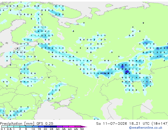Viewport: 168px width, 130px height.
Task: Click the 10 to 15 mm legend swatch
Action: (x=35, y=127)
